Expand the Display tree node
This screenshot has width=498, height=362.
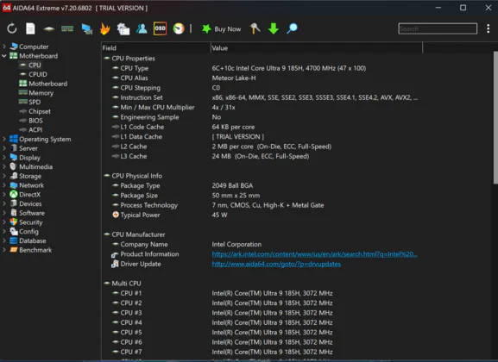(x=4, y=158)
